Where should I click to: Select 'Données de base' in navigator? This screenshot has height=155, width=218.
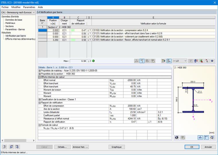pyautogui.click(x=14, y=20)
